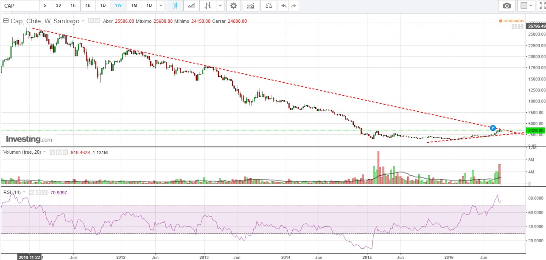This screenshot has height=260, width=546.
Task: Open settings for the Cap main series
Action: point(97,21)
